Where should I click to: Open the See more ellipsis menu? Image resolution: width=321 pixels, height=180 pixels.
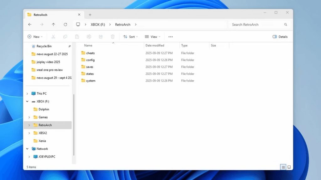click(170, 37)
